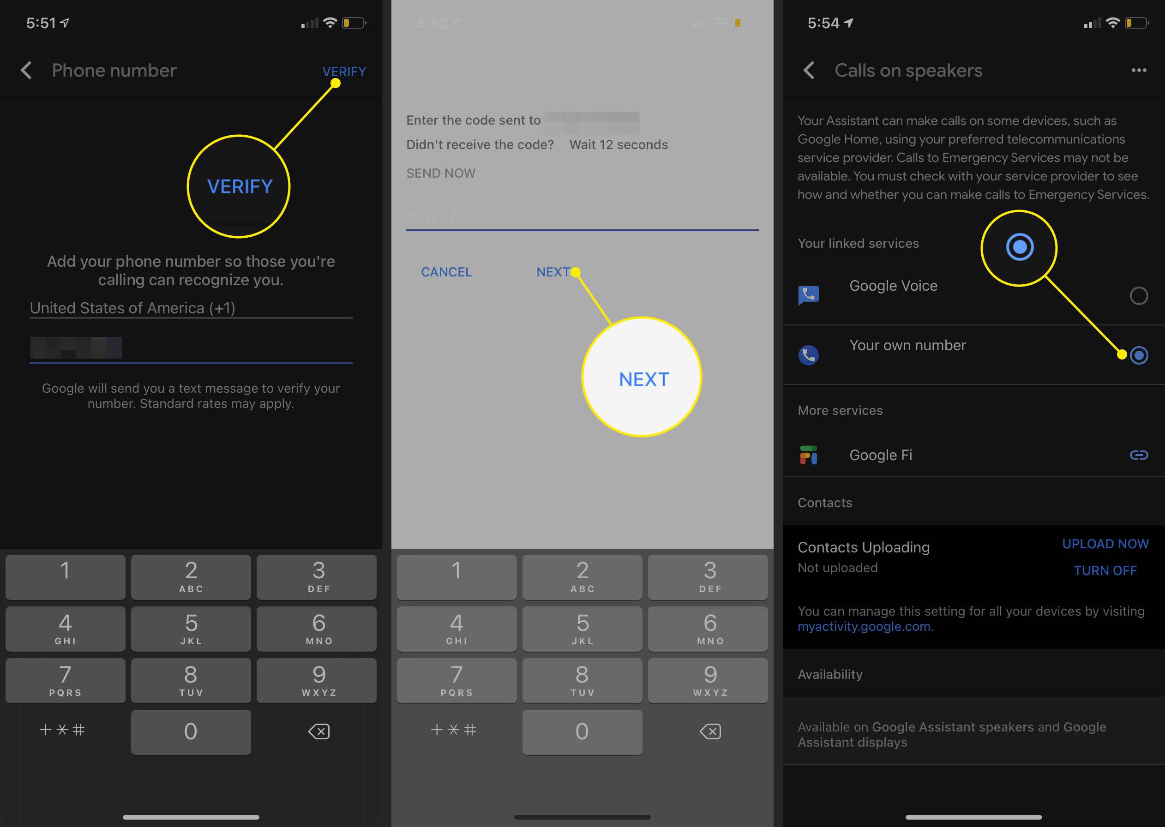Tap the VERIFY button top right
Image resolution: width=1165 pixels, height=827 pixels.
343,71
